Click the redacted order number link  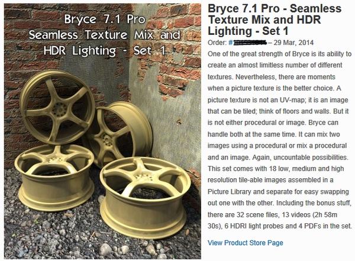click(x=247, y=43)
